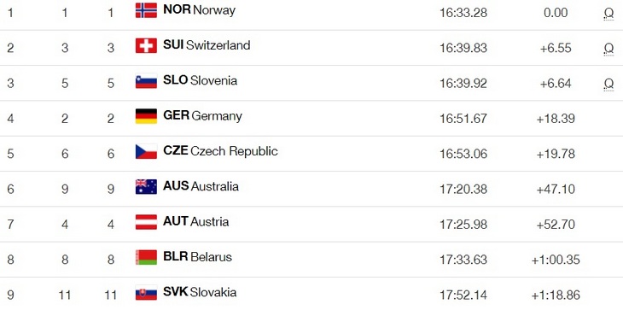Click the Slovenia flag icon

pos(146,81)
